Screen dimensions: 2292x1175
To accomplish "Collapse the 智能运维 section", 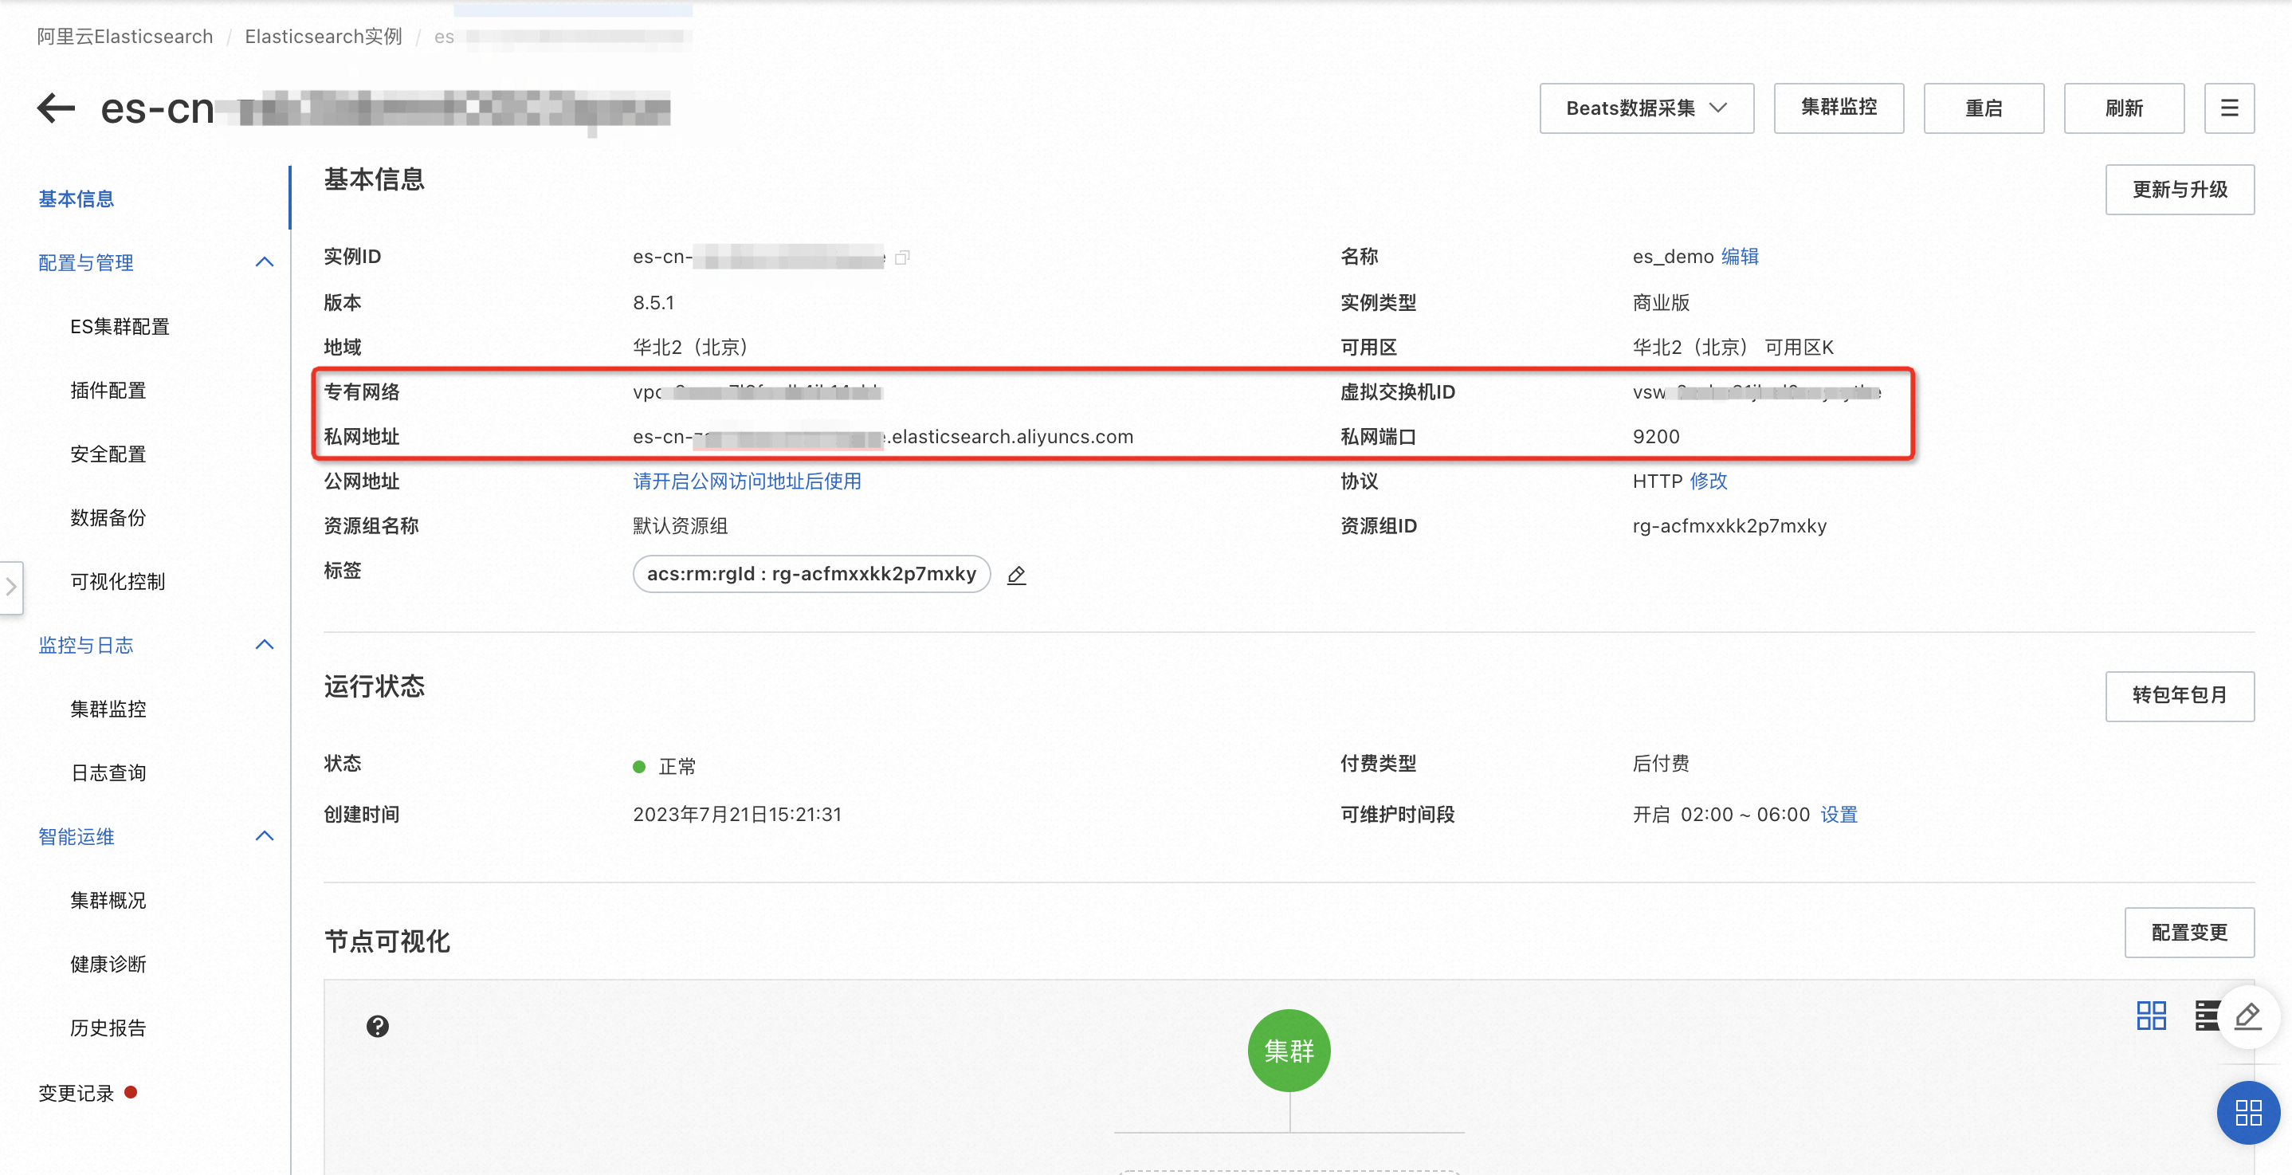I will [x=265, y=837].
